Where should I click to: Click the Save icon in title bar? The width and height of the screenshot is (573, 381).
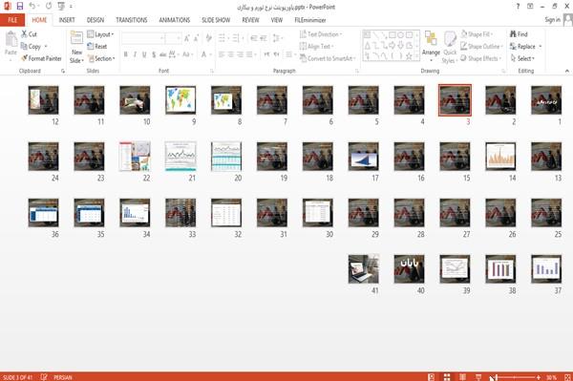[20, 6]
